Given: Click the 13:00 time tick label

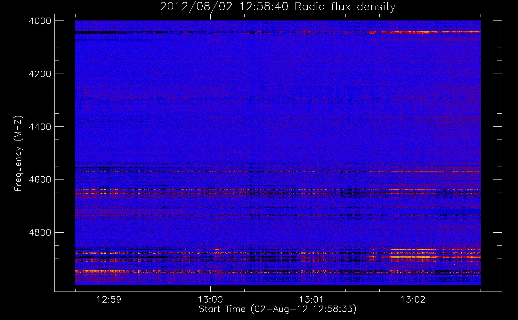Looking at the screenshot, I should (x=210, y=300).
